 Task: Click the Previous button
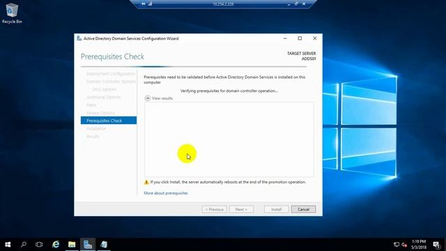[x=214, y=209]
